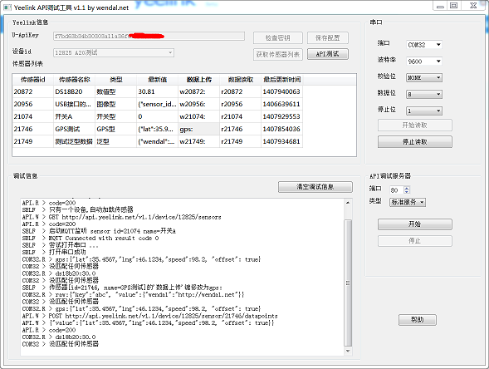Click timestamp cell 1407854036
This screenshot has height=369, width=489.
point(282,129)
